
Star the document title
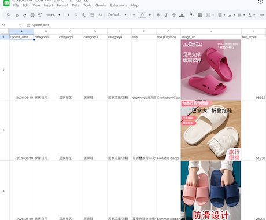pyautogui.click(x=71, y=1)
